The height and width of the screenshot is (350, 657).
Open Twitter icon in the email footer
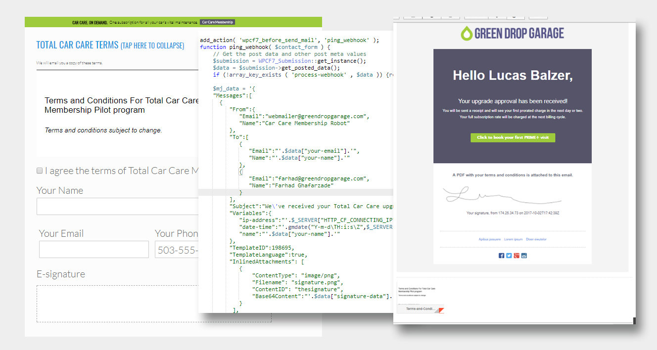[509, 256]
